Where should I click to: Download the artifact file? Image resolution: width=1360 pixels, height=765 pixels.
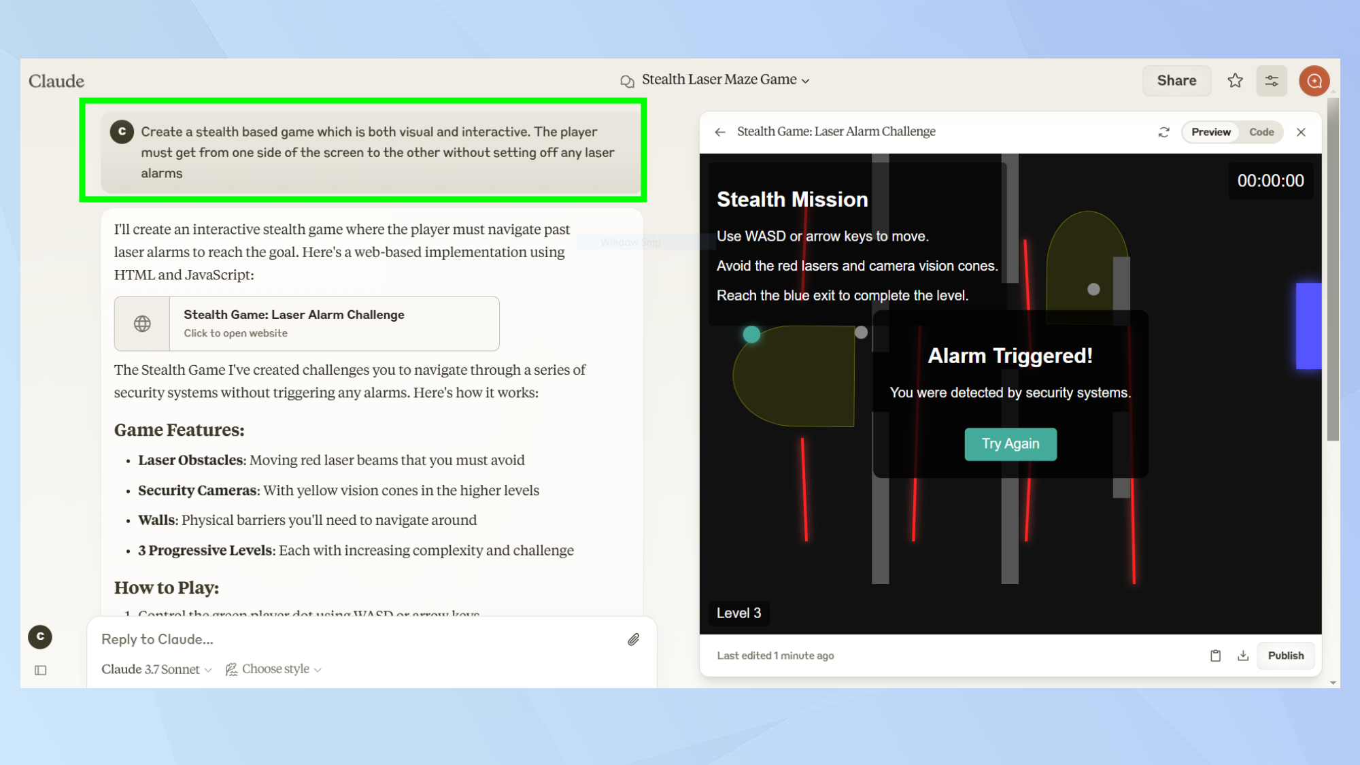[x=1243, y=656]
